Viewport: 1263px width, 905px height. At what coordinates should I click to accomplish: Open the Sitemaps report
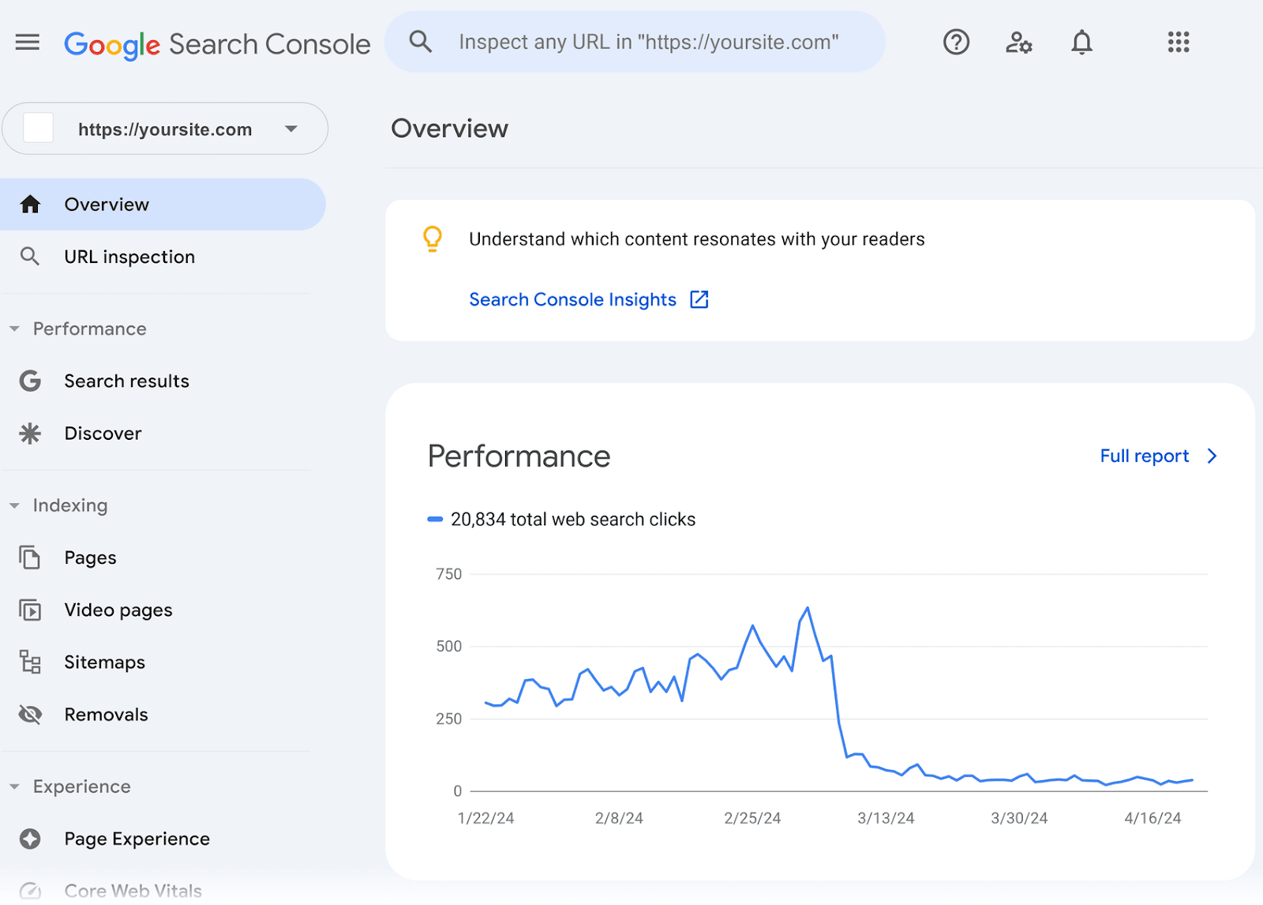pyautogui.click(x=104, y=662)
